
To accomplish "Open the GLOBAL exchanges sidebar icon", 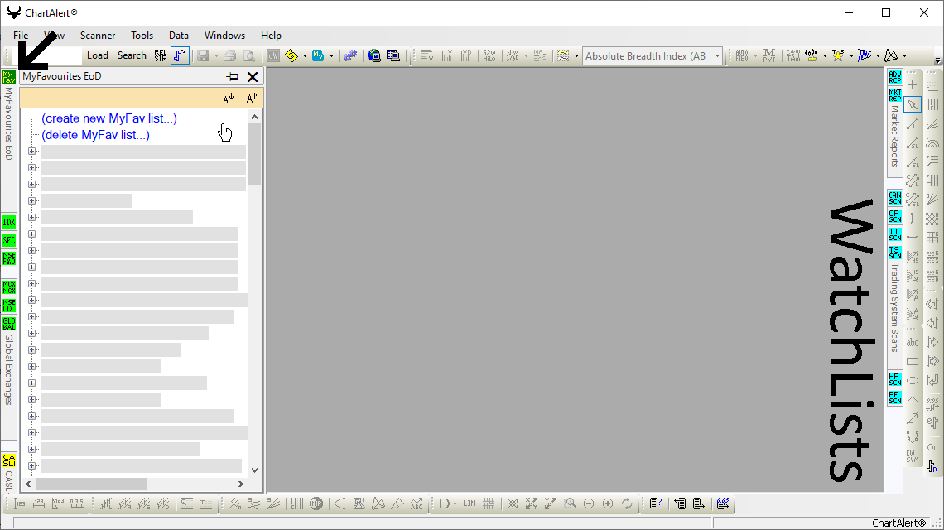I will (x=8, y=324).
